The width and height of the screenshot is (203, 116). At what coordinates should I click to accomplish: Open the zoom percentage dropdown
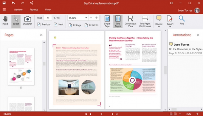pyautogui.click(x=86, y=18)
